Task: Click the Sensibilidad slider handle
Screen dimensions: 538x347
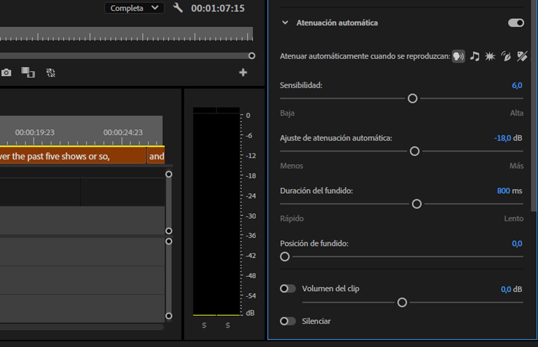Action: coord(413,98)
